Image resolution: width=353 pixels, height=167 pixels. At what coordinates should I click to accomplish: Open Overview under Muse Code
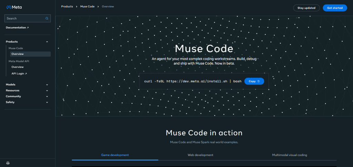point(30,54)
